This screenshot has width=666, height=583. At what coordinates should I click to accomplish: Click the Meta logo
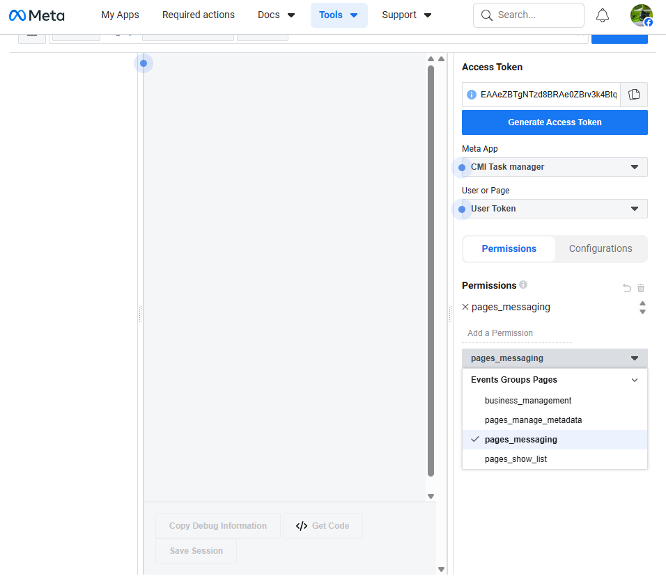click(37, 15)
